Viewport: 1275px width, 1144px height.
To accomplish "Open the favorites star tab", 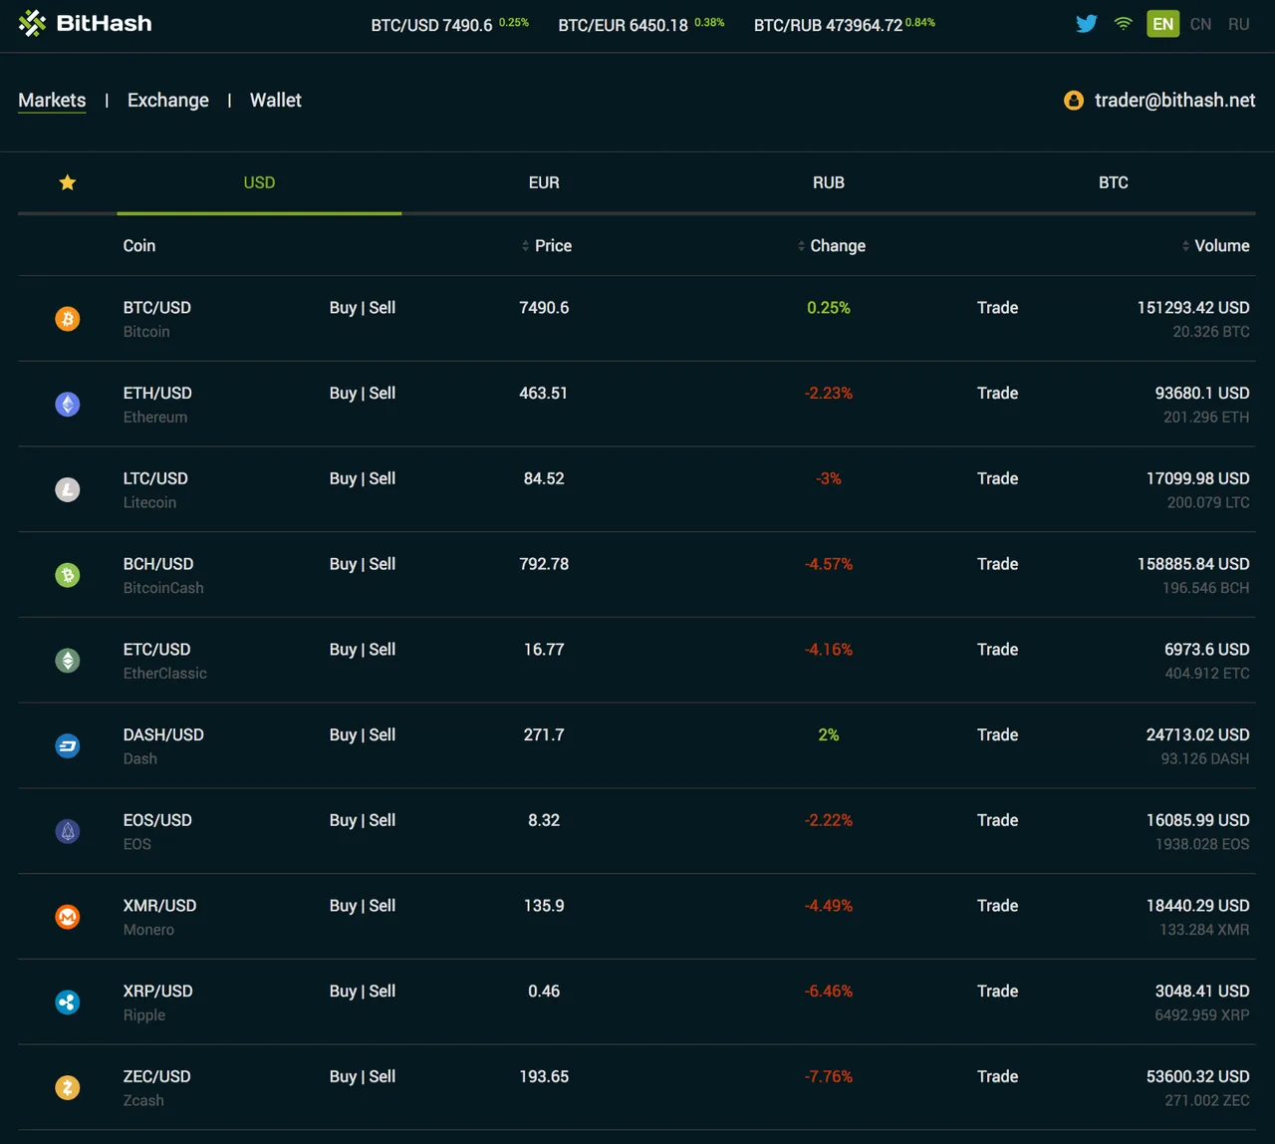I will tap(68, 182).
